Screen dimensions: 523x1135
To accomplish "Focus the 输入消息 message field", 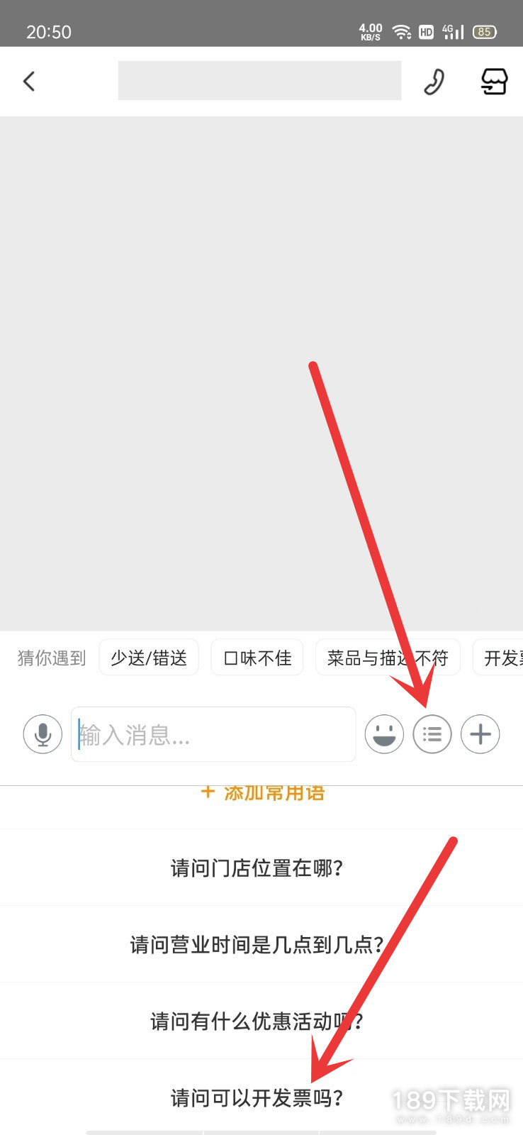I will coord(213,734).
